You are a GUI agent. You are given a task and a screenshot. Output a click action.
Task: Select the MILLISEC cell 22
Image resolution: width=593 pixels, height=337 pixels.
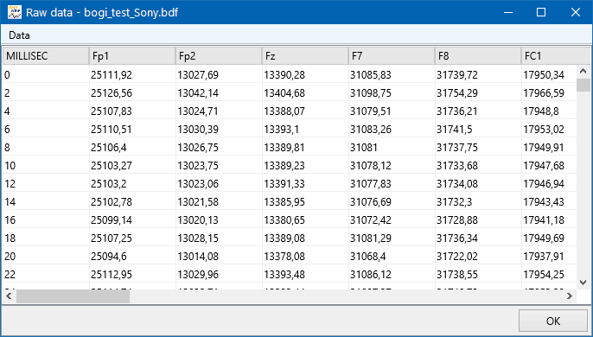coord(46,275)
